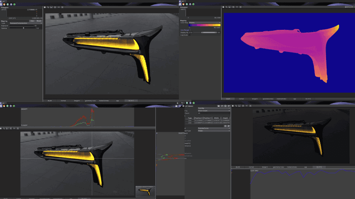Viewport: 355px width, 199px height.
Task: Click the small remove-row button below the ROI table
Action: [x=229, y=126]
